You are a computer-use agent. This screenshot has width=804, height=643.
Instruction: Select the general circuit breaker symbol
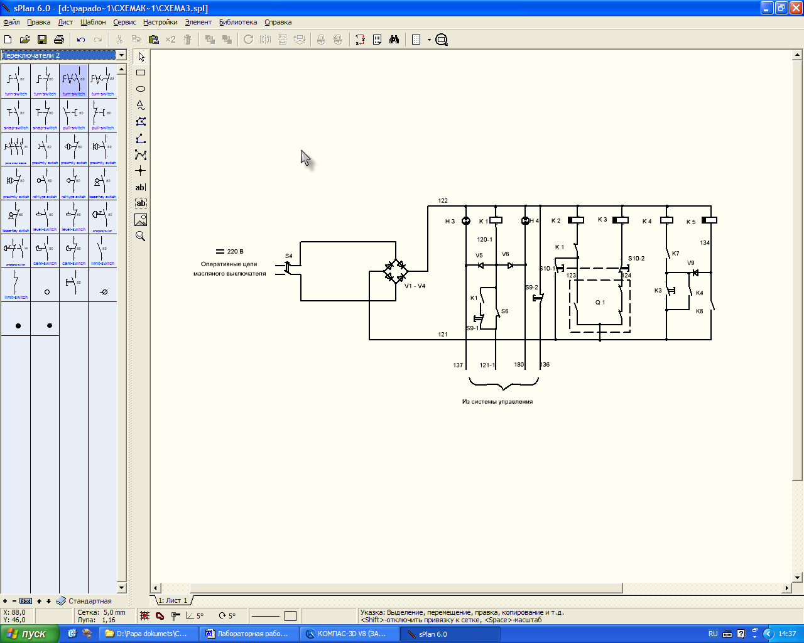tap(16, 148)
